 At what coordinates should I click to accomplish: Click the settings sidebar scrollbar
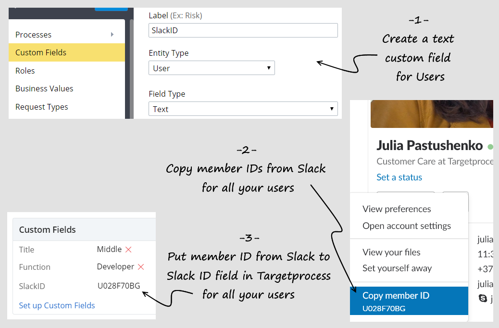tap(131, 68)
